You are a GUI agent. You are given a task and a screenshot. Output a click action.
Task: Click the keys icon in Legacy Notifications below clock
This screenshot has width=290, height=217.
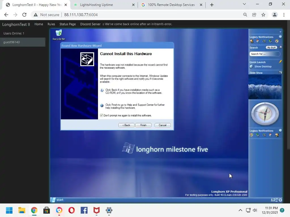pyautogui.click(x=277, y=135)
